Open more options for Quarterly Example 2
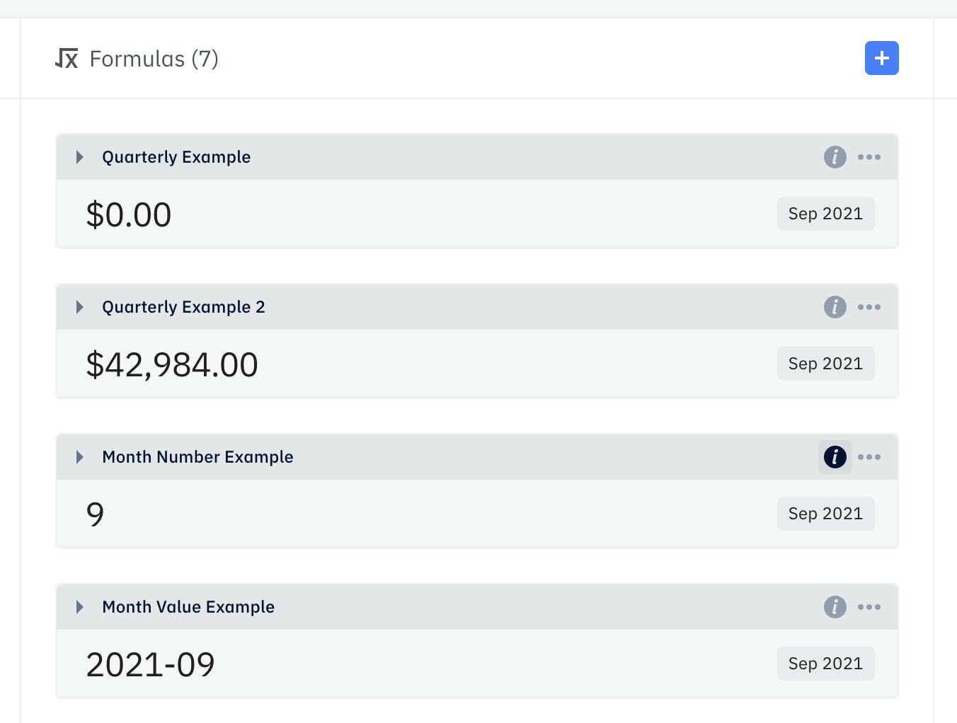957x723 pixels. tap(869, 307)
